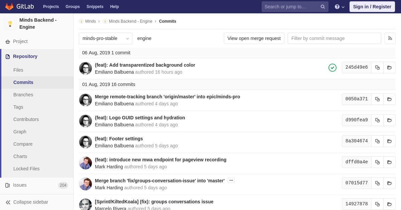Open the Footer settings commit link

[119, 139]
